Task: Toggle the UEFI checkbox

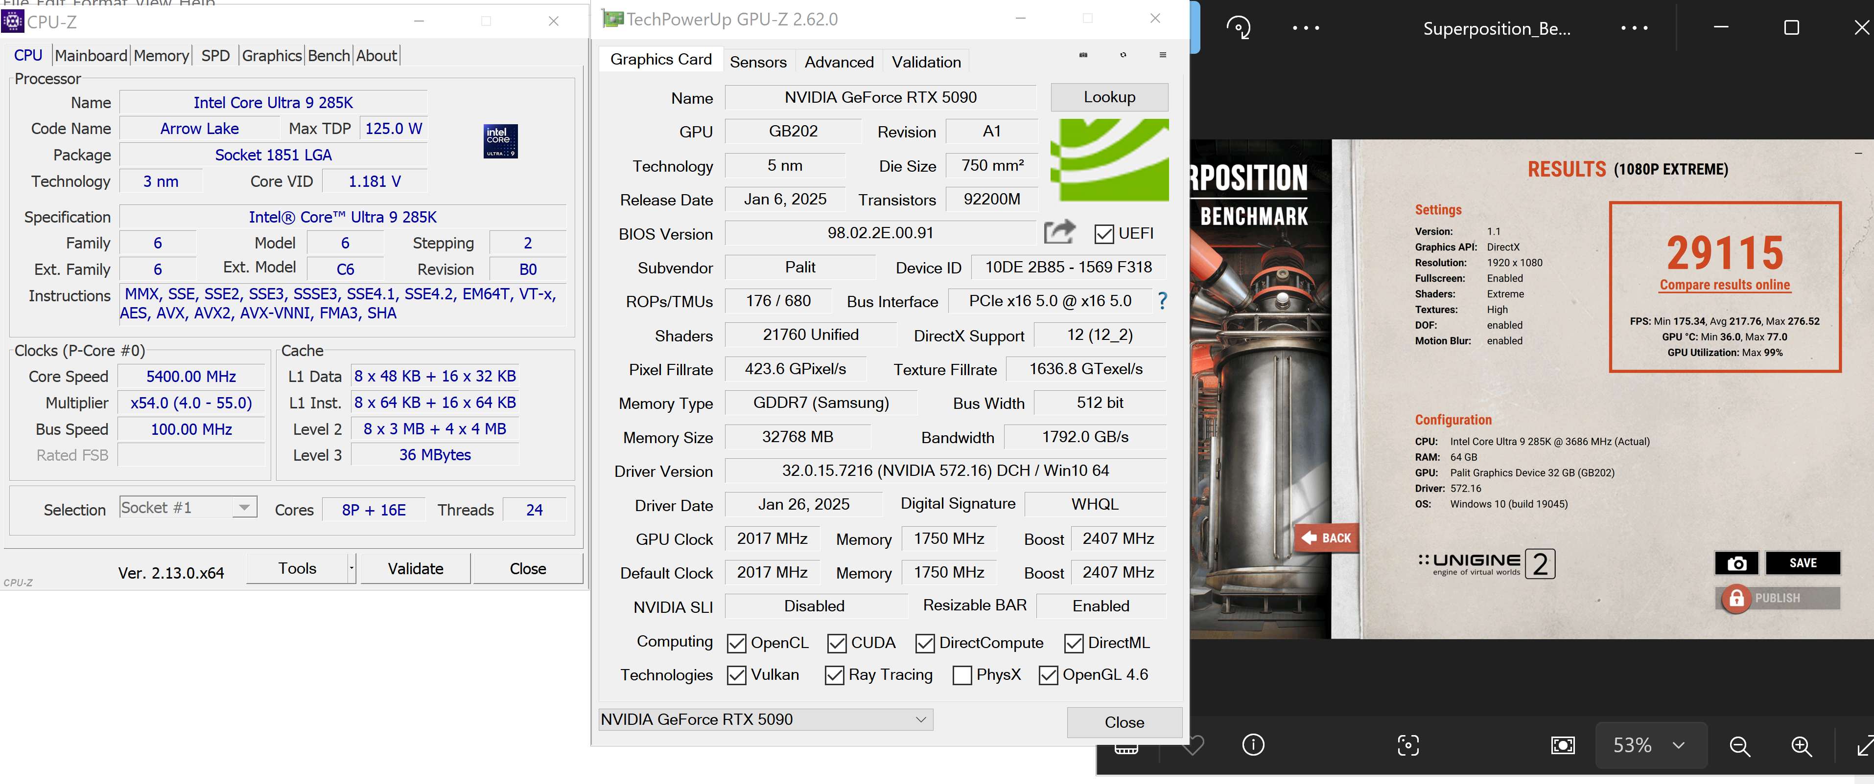Action: point(1103,234)
